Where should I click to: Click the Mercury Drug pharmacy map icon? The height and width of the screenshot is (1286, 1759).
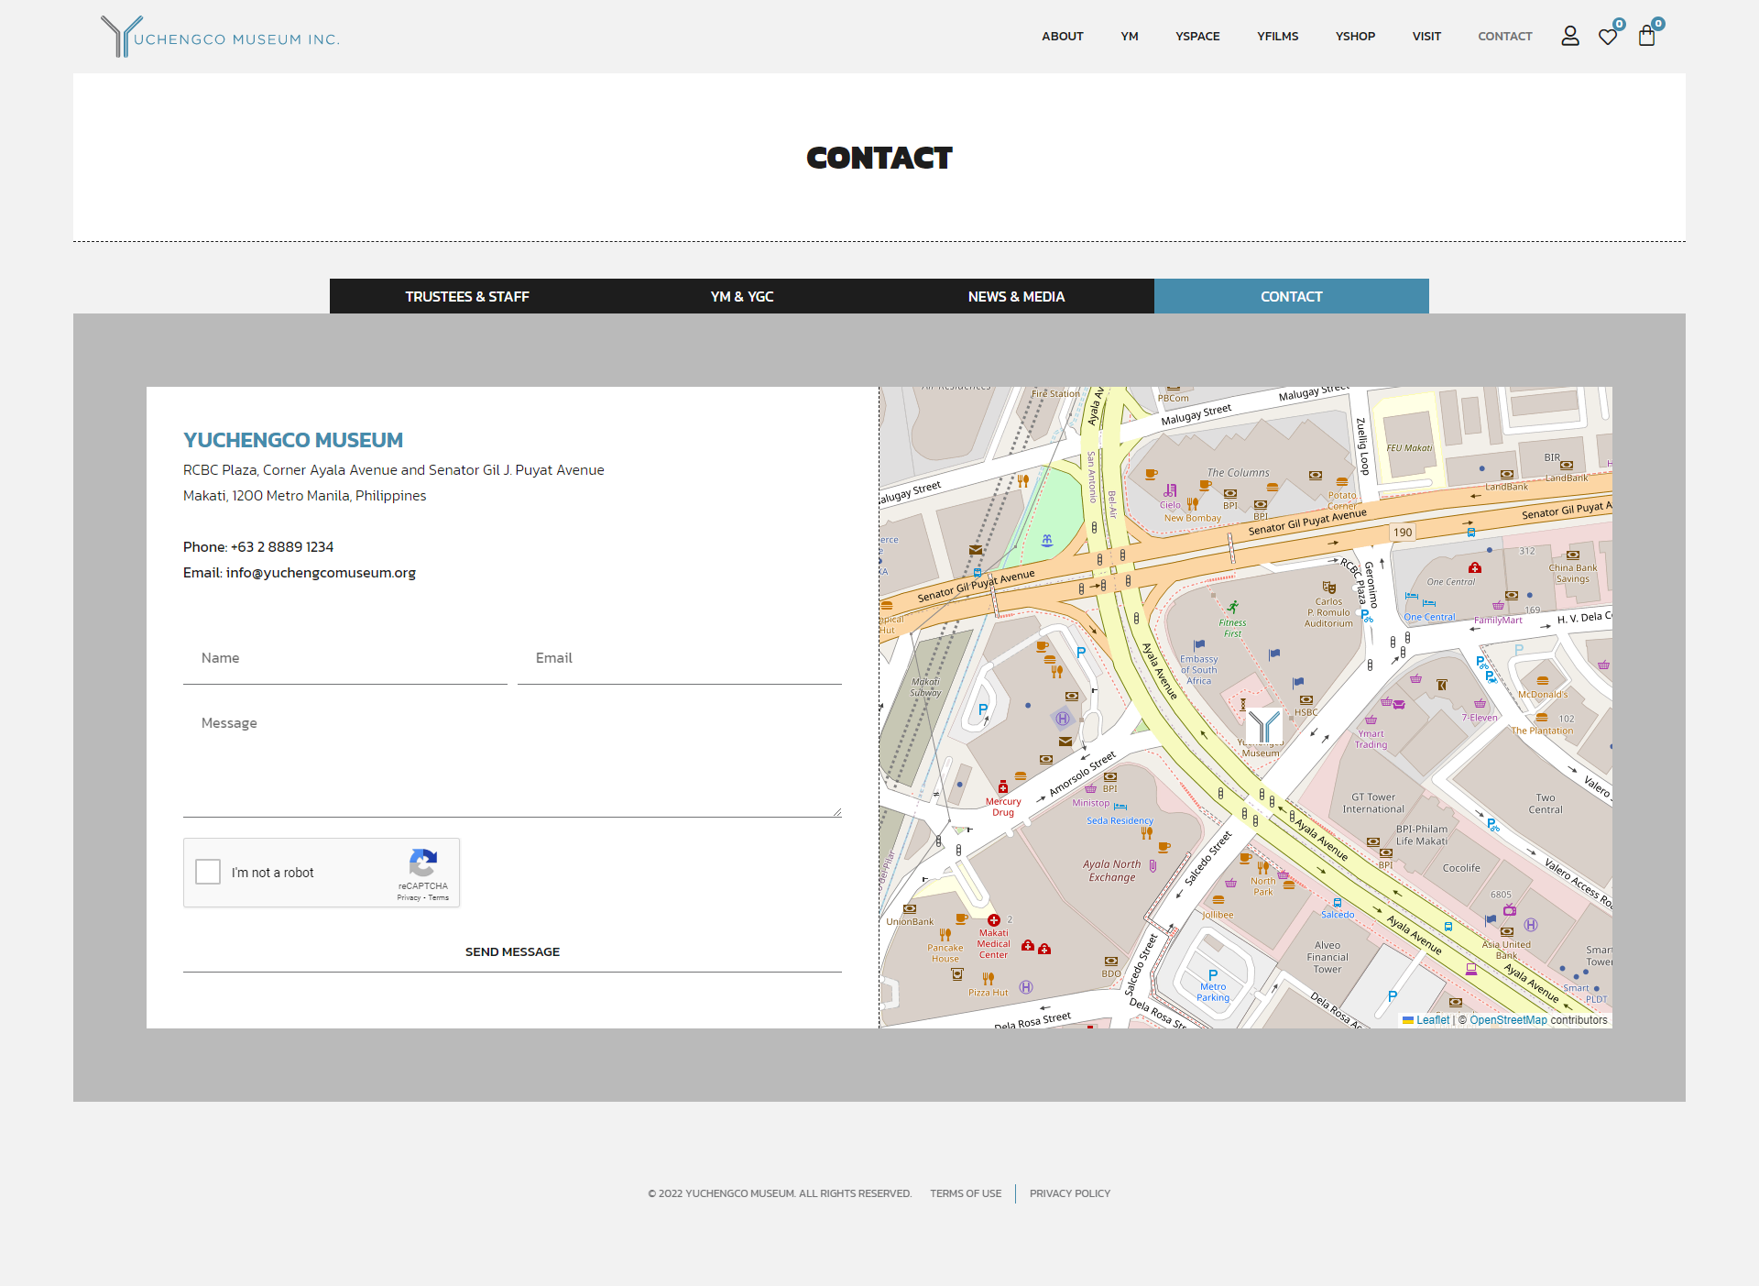click(1003, 787)
